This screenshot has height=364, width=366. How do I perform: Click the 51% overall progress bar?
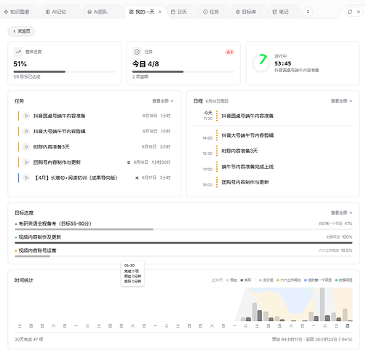[x=64, y=71]
